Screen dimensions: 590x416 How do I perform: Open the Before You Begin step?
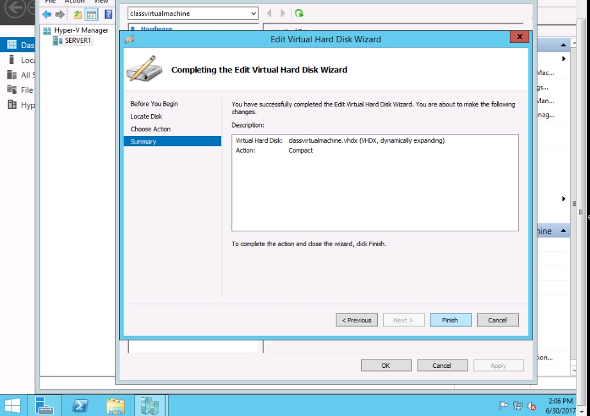coord(154,104)
